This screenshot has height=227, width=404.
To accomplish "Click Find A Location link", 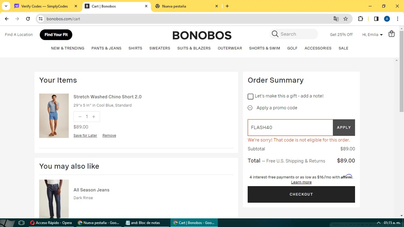I will 19,34.
